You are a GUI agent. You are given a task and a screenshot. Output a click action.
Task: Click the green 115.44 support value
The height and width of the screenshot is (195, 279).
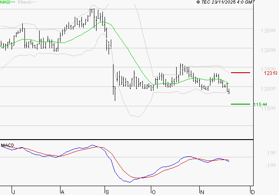click(x=260, y=105)
